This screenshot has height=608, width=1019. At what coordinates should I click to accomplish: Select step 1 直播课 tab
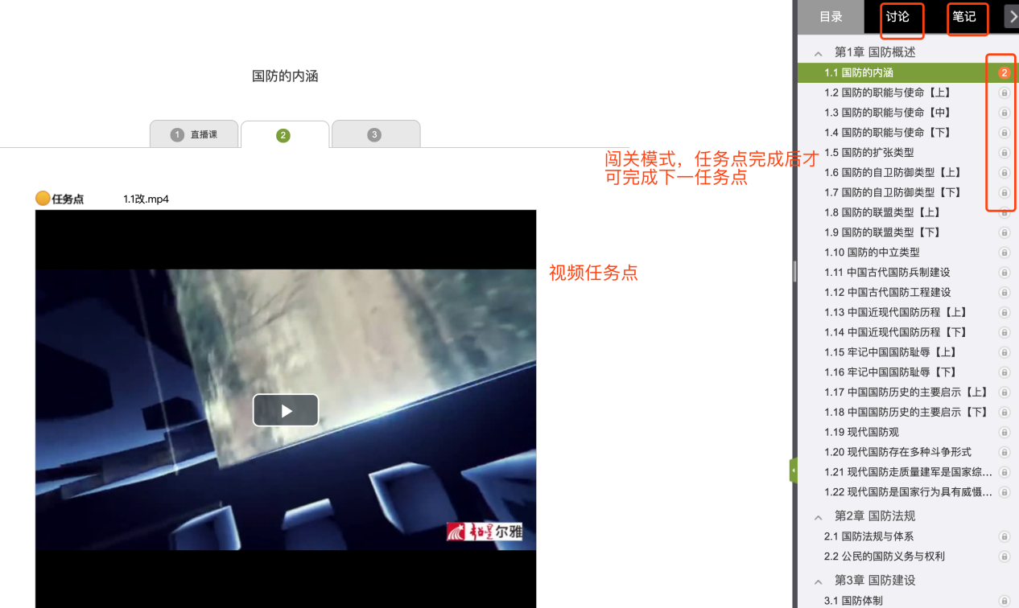[x=194, y=134]
